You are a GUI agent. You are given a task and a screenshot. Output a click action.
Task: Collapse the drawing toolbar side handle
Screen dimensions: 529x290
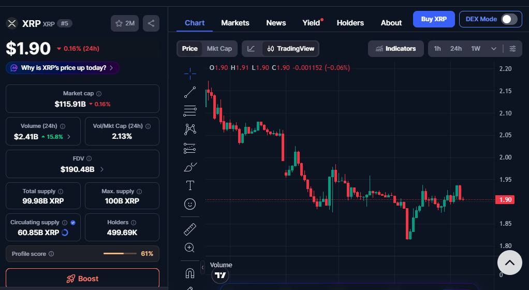[202, 268]
